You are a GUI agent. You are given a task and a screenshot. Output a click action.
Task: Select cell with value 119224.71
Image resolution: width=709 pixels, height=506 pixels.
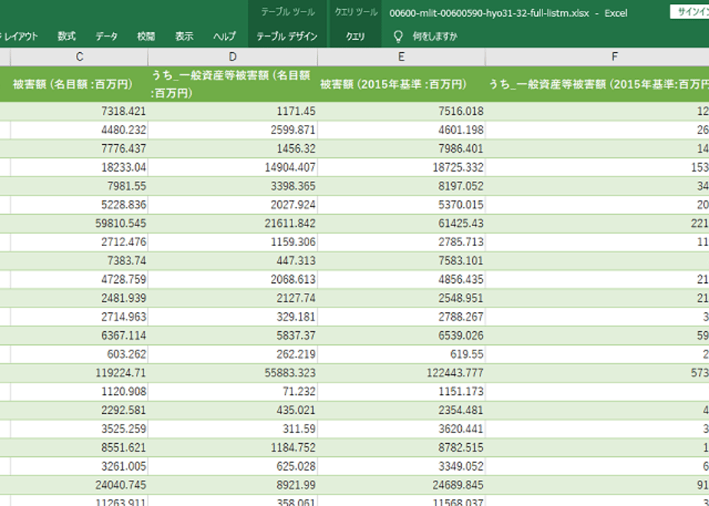click(x=79, y=373)
